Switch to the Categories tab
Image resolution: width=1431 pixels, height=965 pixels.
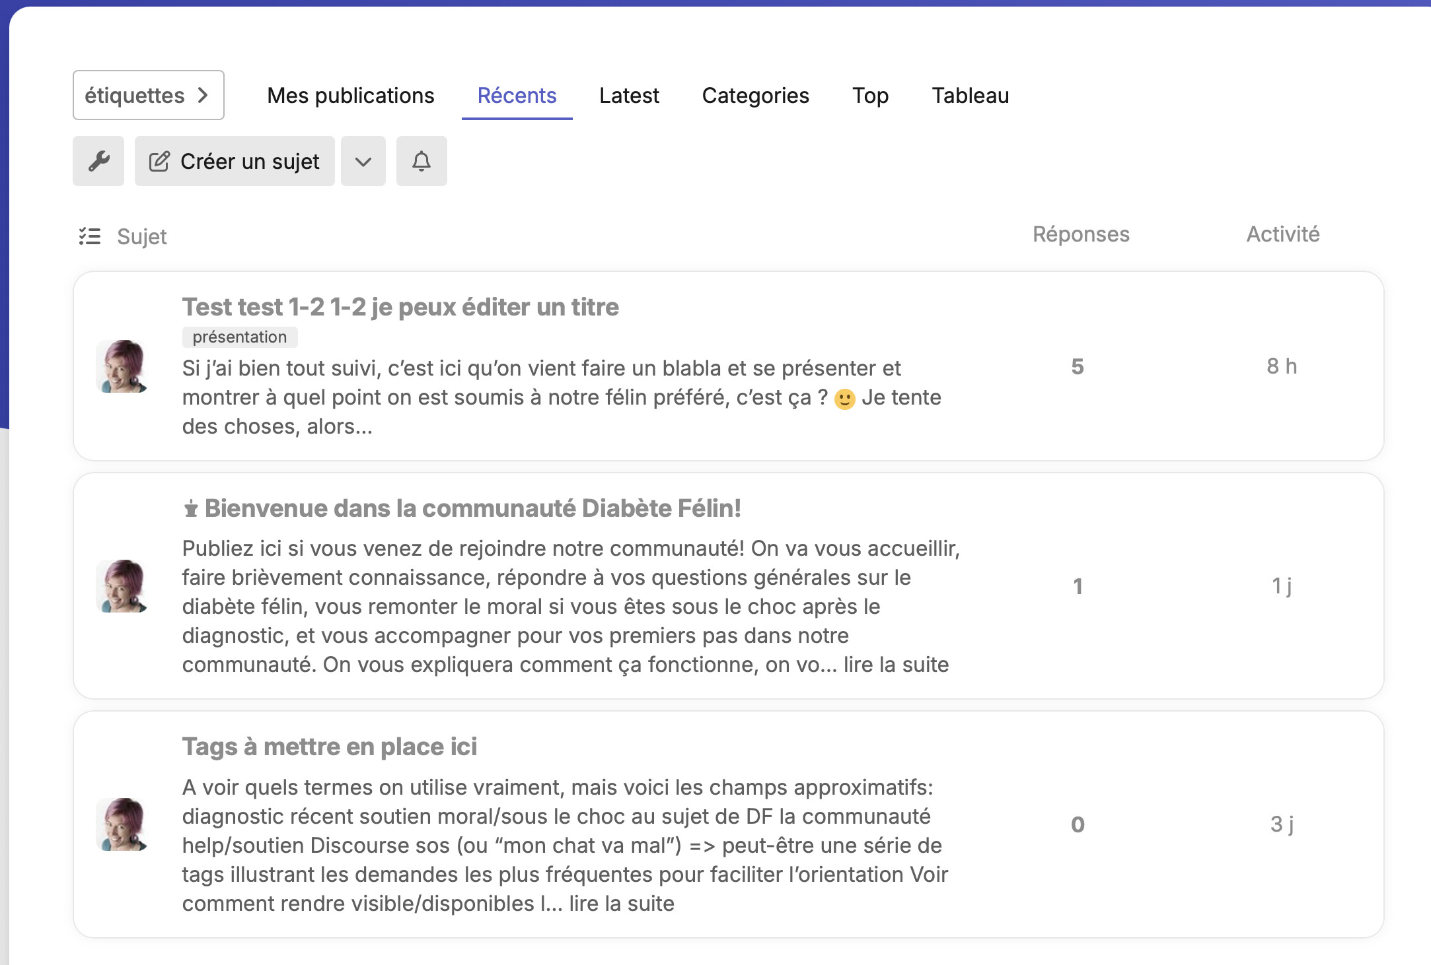pyautogui.click(x=755, y=96)
